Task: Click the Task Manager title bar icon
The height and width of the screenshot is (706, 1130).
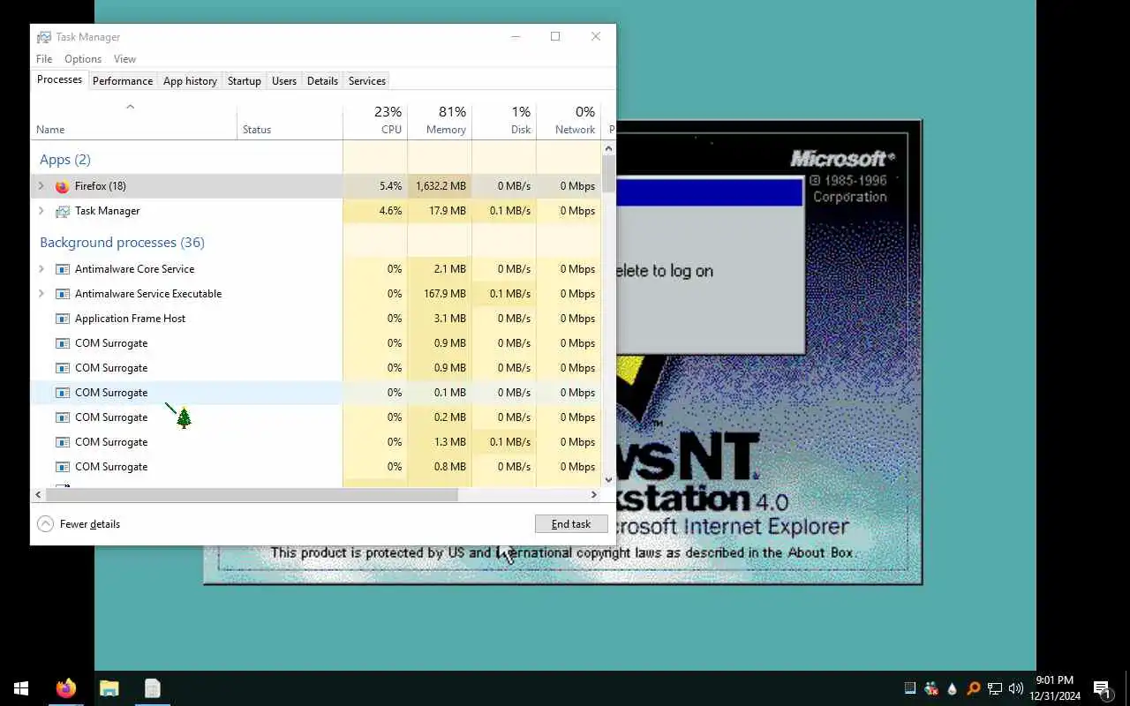Action: pyautogui.click(x=44, y=37)
